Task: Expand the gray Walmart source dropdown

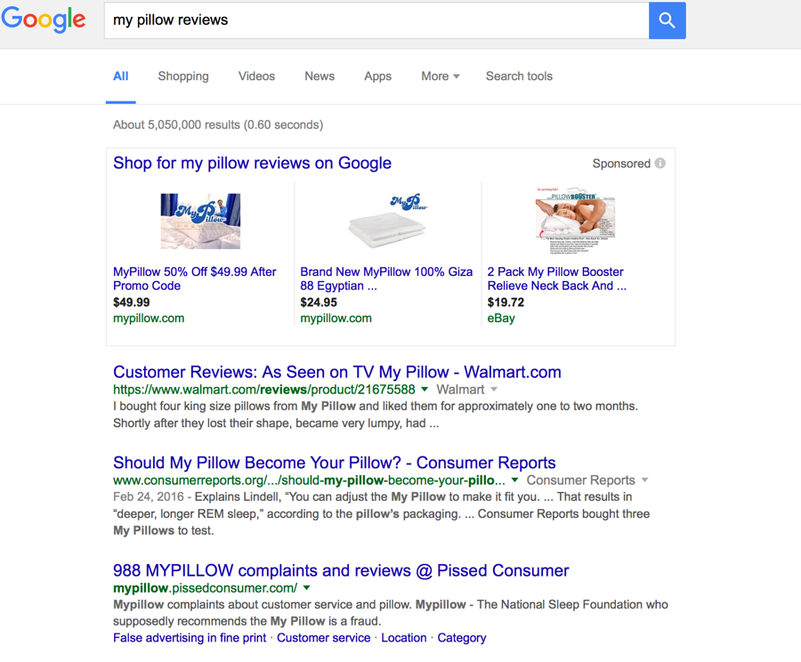Action: 494,390
